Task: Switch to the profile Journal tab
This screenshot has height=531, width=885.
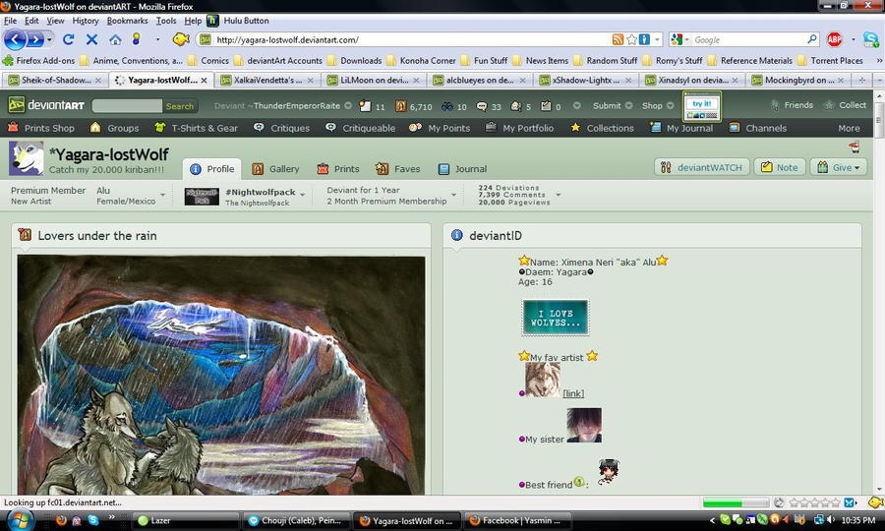Action: tap(463, 169)
